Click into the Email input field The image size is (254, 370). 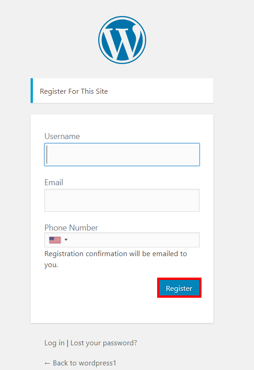click(x=122, y=200)
